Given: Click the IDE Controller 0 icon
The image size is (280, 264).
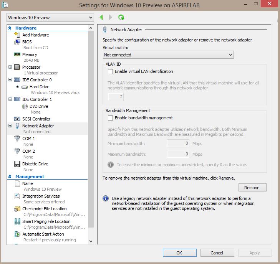Looking at the screenshot, I should 17,79.
